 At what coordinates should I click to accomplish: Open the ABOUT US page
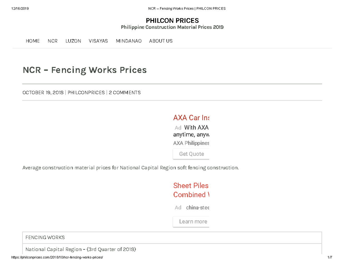click(161, 41)
